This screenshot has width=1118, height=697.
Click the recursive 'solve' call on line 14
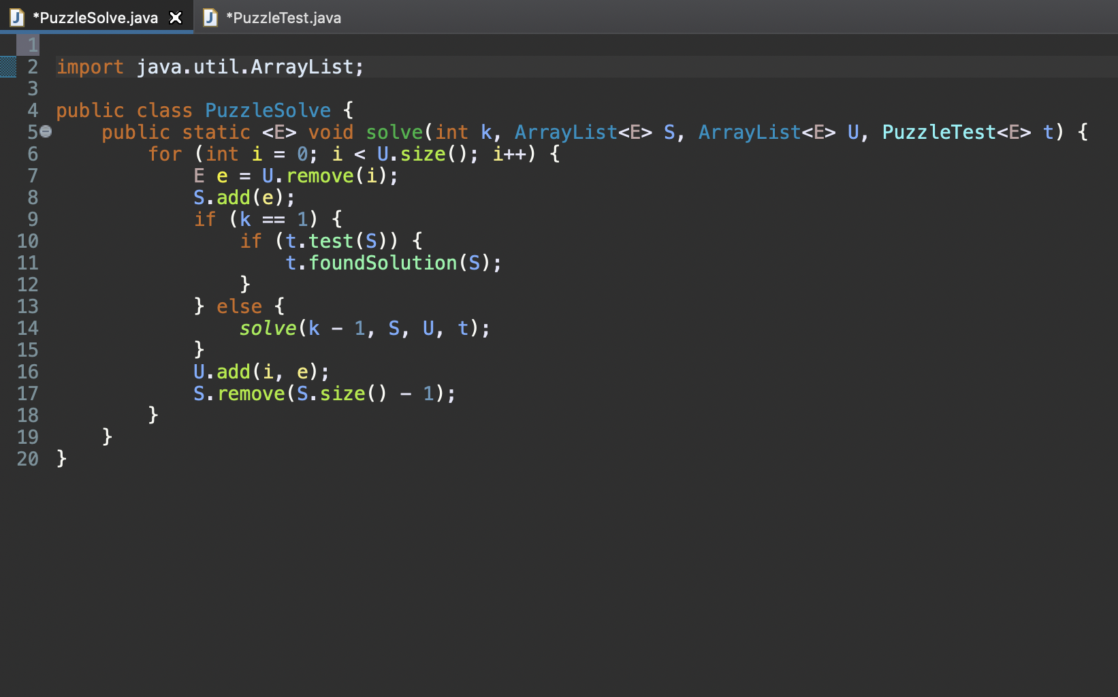pos(268,328)
